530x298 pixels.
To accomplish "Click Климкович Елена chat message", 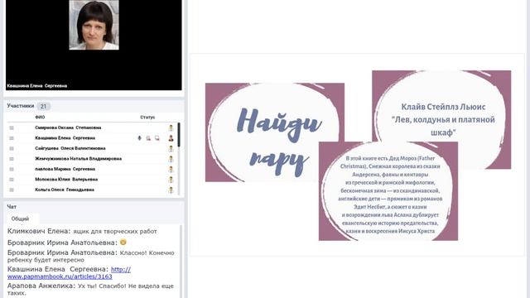I will click(x=82, y=232).
